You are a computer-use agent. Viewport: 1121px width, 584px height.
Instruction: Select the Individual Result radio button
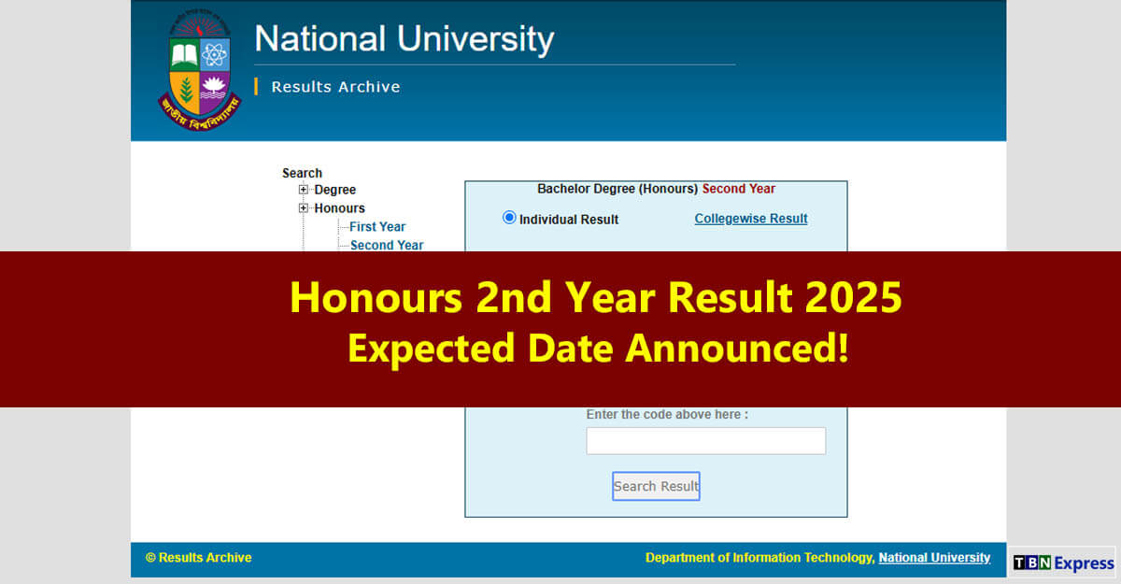[x=509, y=218]
